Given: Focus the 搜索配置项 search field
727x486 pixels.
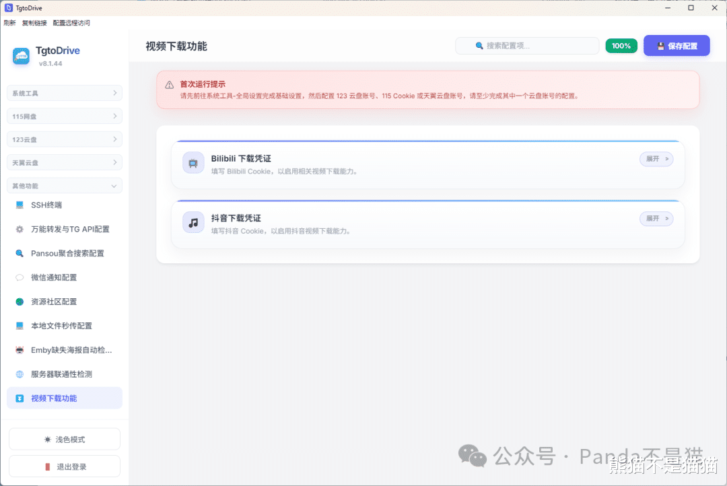Looking at the screenshot, I should 527,46.
